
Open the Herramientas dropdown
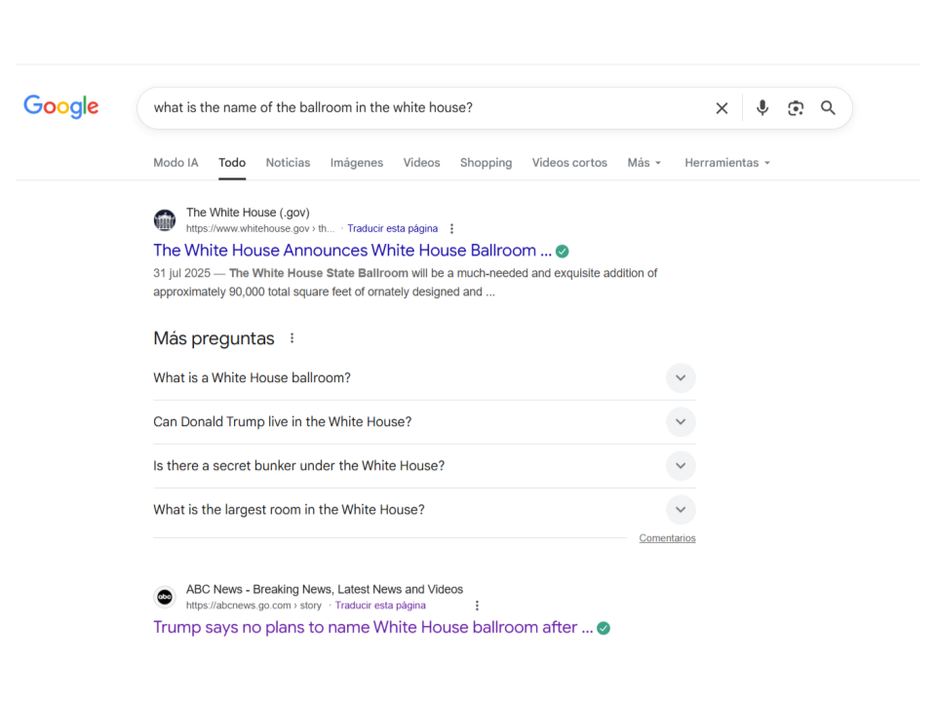[x=726, y=163]
